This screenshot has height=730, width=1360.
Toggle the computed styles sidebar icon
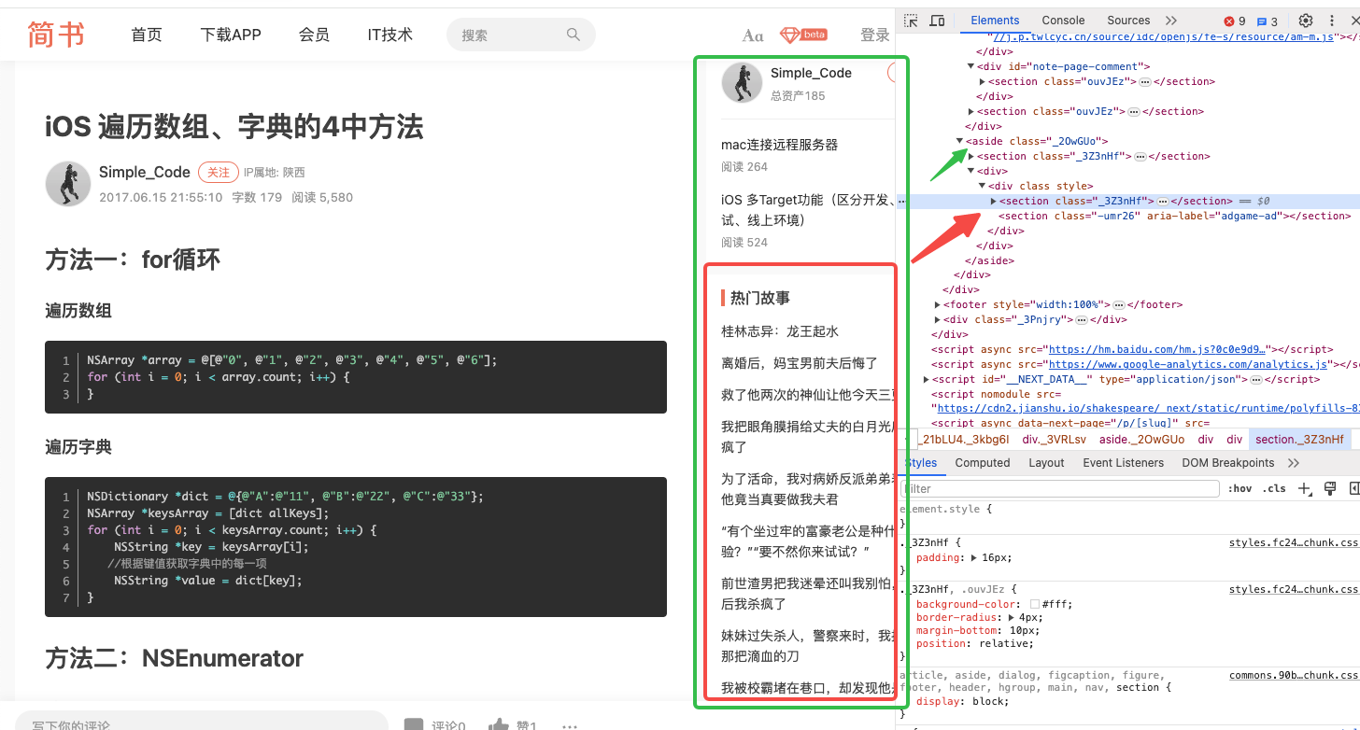pyautogui.click(x=1353, y=488)
